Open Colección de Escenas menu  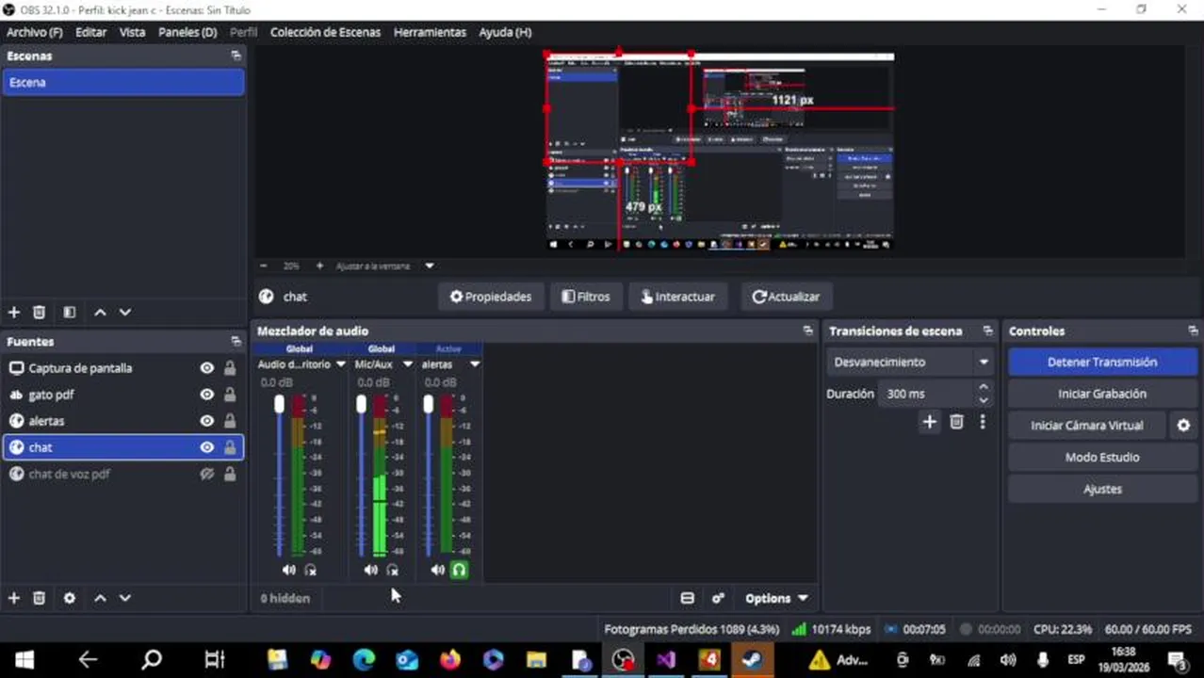click(325, 32)
